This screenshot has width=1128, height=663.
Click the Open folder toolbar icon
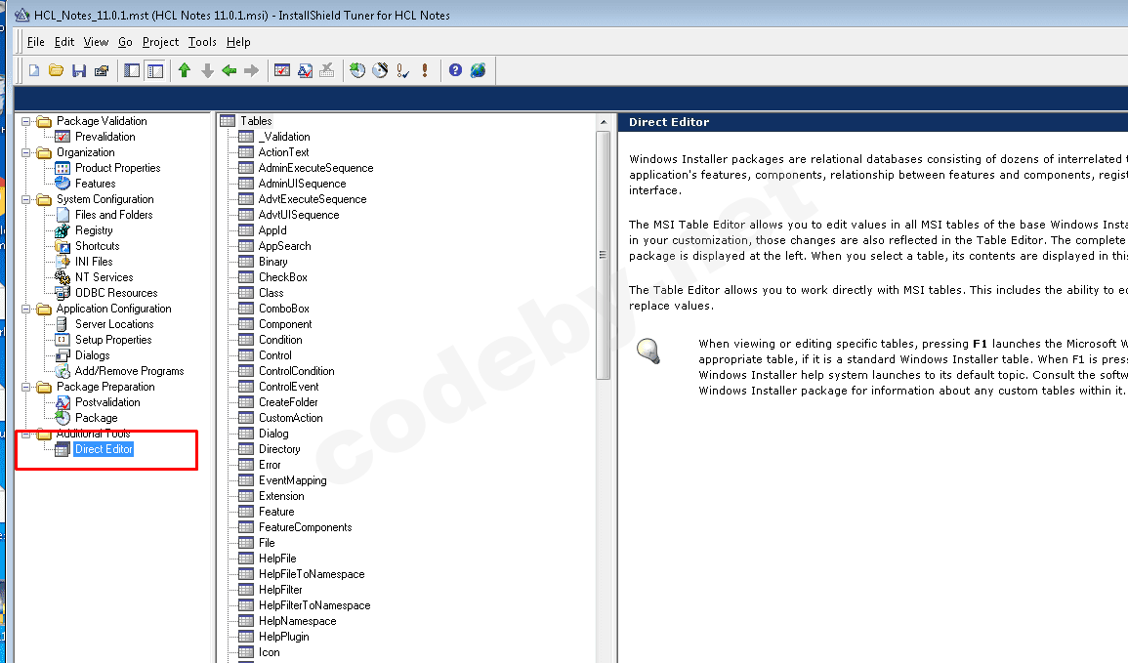[x=56, y=70]
